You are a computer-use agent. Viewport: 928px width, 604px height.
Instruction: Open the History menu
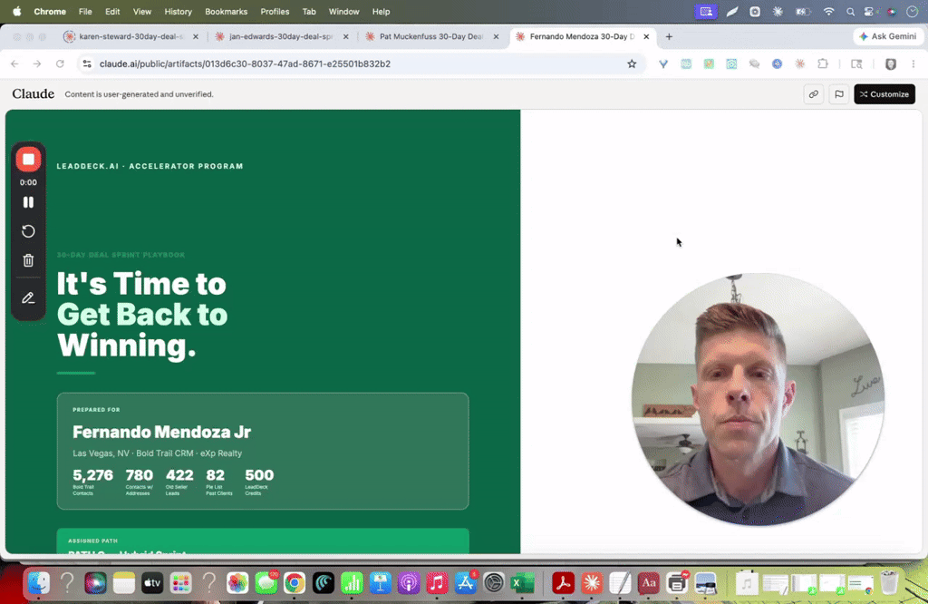click(x=179, y=11)
